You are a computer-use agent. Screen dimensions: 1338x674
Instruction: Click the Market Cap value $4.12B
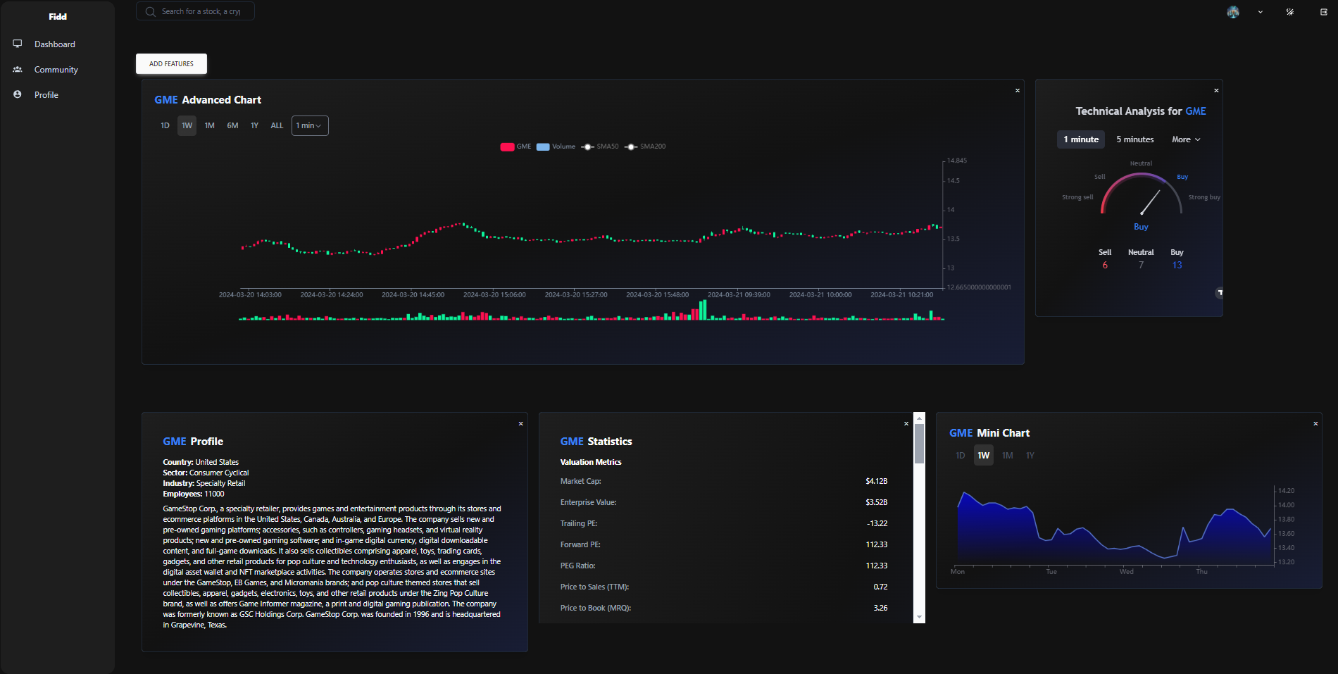click(x=877, y=481)
